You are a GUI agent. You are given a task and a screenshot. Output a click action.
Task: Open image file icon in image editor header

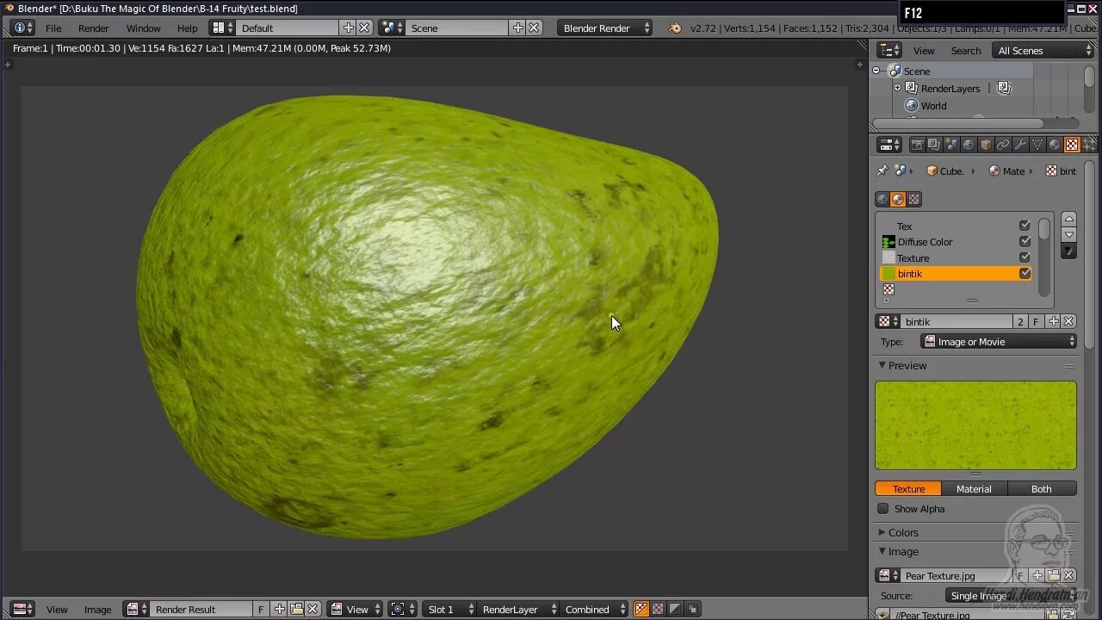(x=296, y=609)
